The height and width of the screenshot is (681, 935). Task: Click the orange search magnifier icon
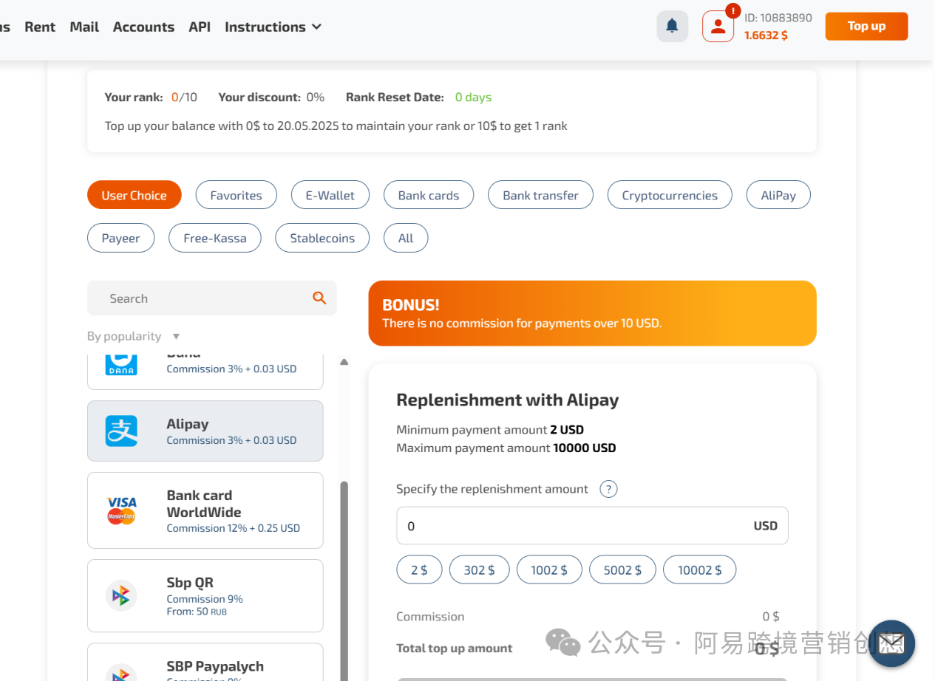tap(319, 298)
